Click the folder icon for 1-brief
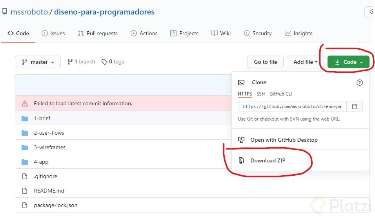The width and height of the screenshot is (375, 218). coord(25,118)
